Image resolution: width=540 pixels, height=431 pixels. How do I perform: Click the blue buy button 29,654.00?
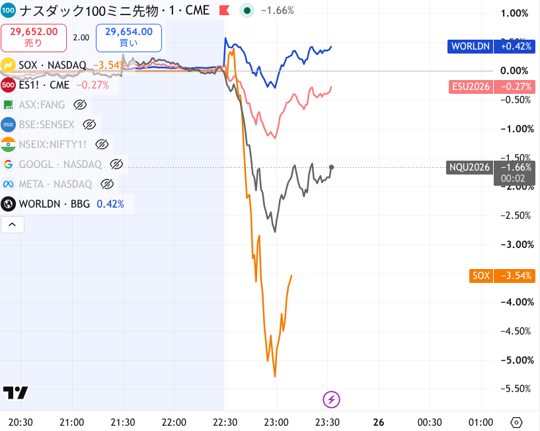[129, 38]
